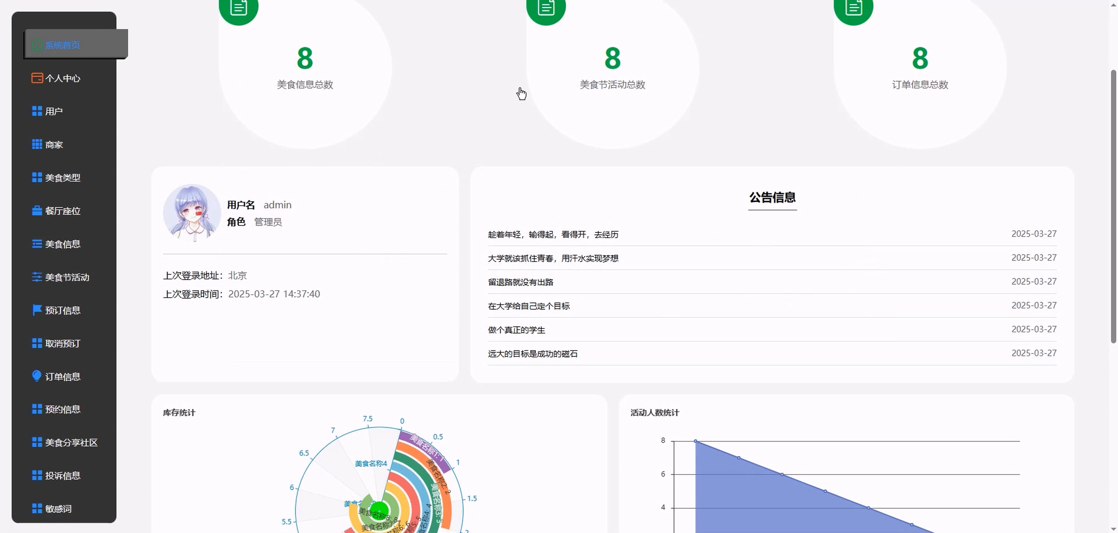This screenshot has height=533, width=1118.
Task: Click the home icon beside 系统首页
Action: pyautogui.click(x=37, y=45)
